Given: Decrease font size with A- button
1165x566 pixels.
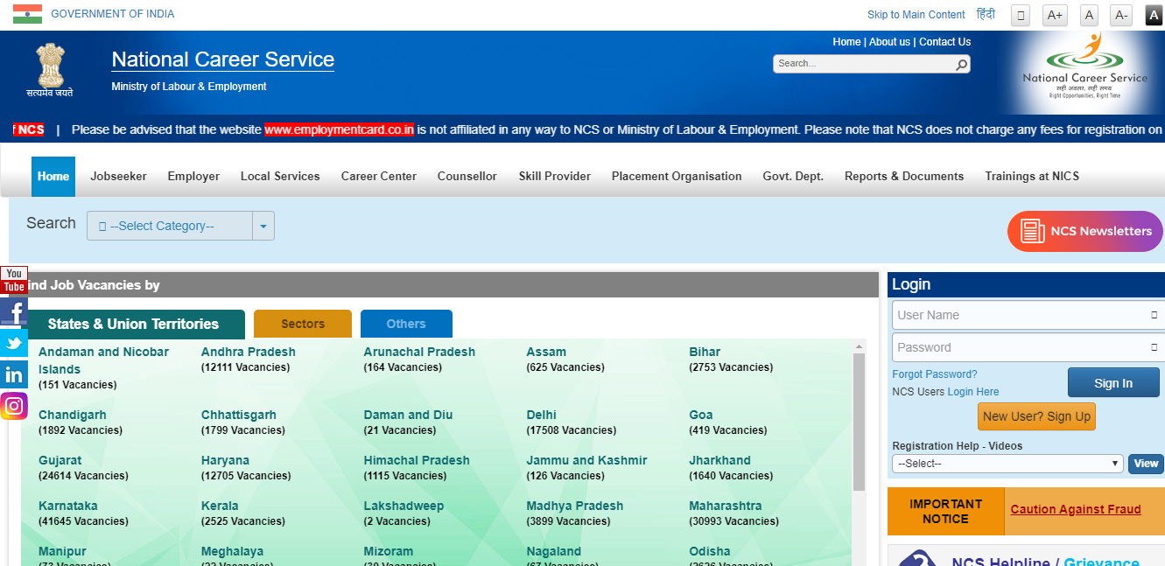Looking at the screenshot, I should tap(1121, 15).
